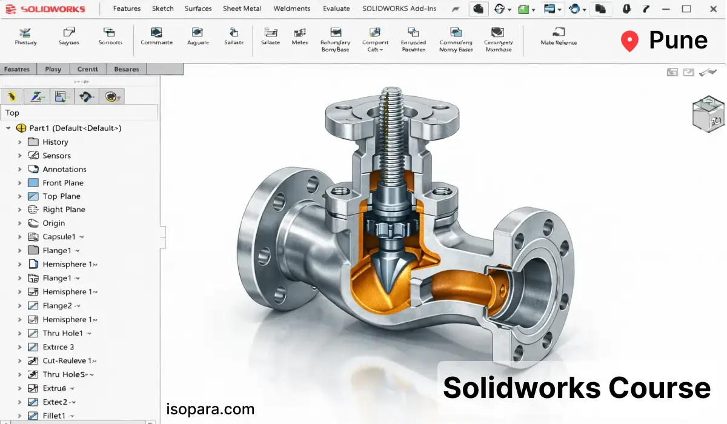The width and height of the screenshot is (727, 424).
Task: Switch to the Sheet Metal tab
Action: (x=242, y=9)
